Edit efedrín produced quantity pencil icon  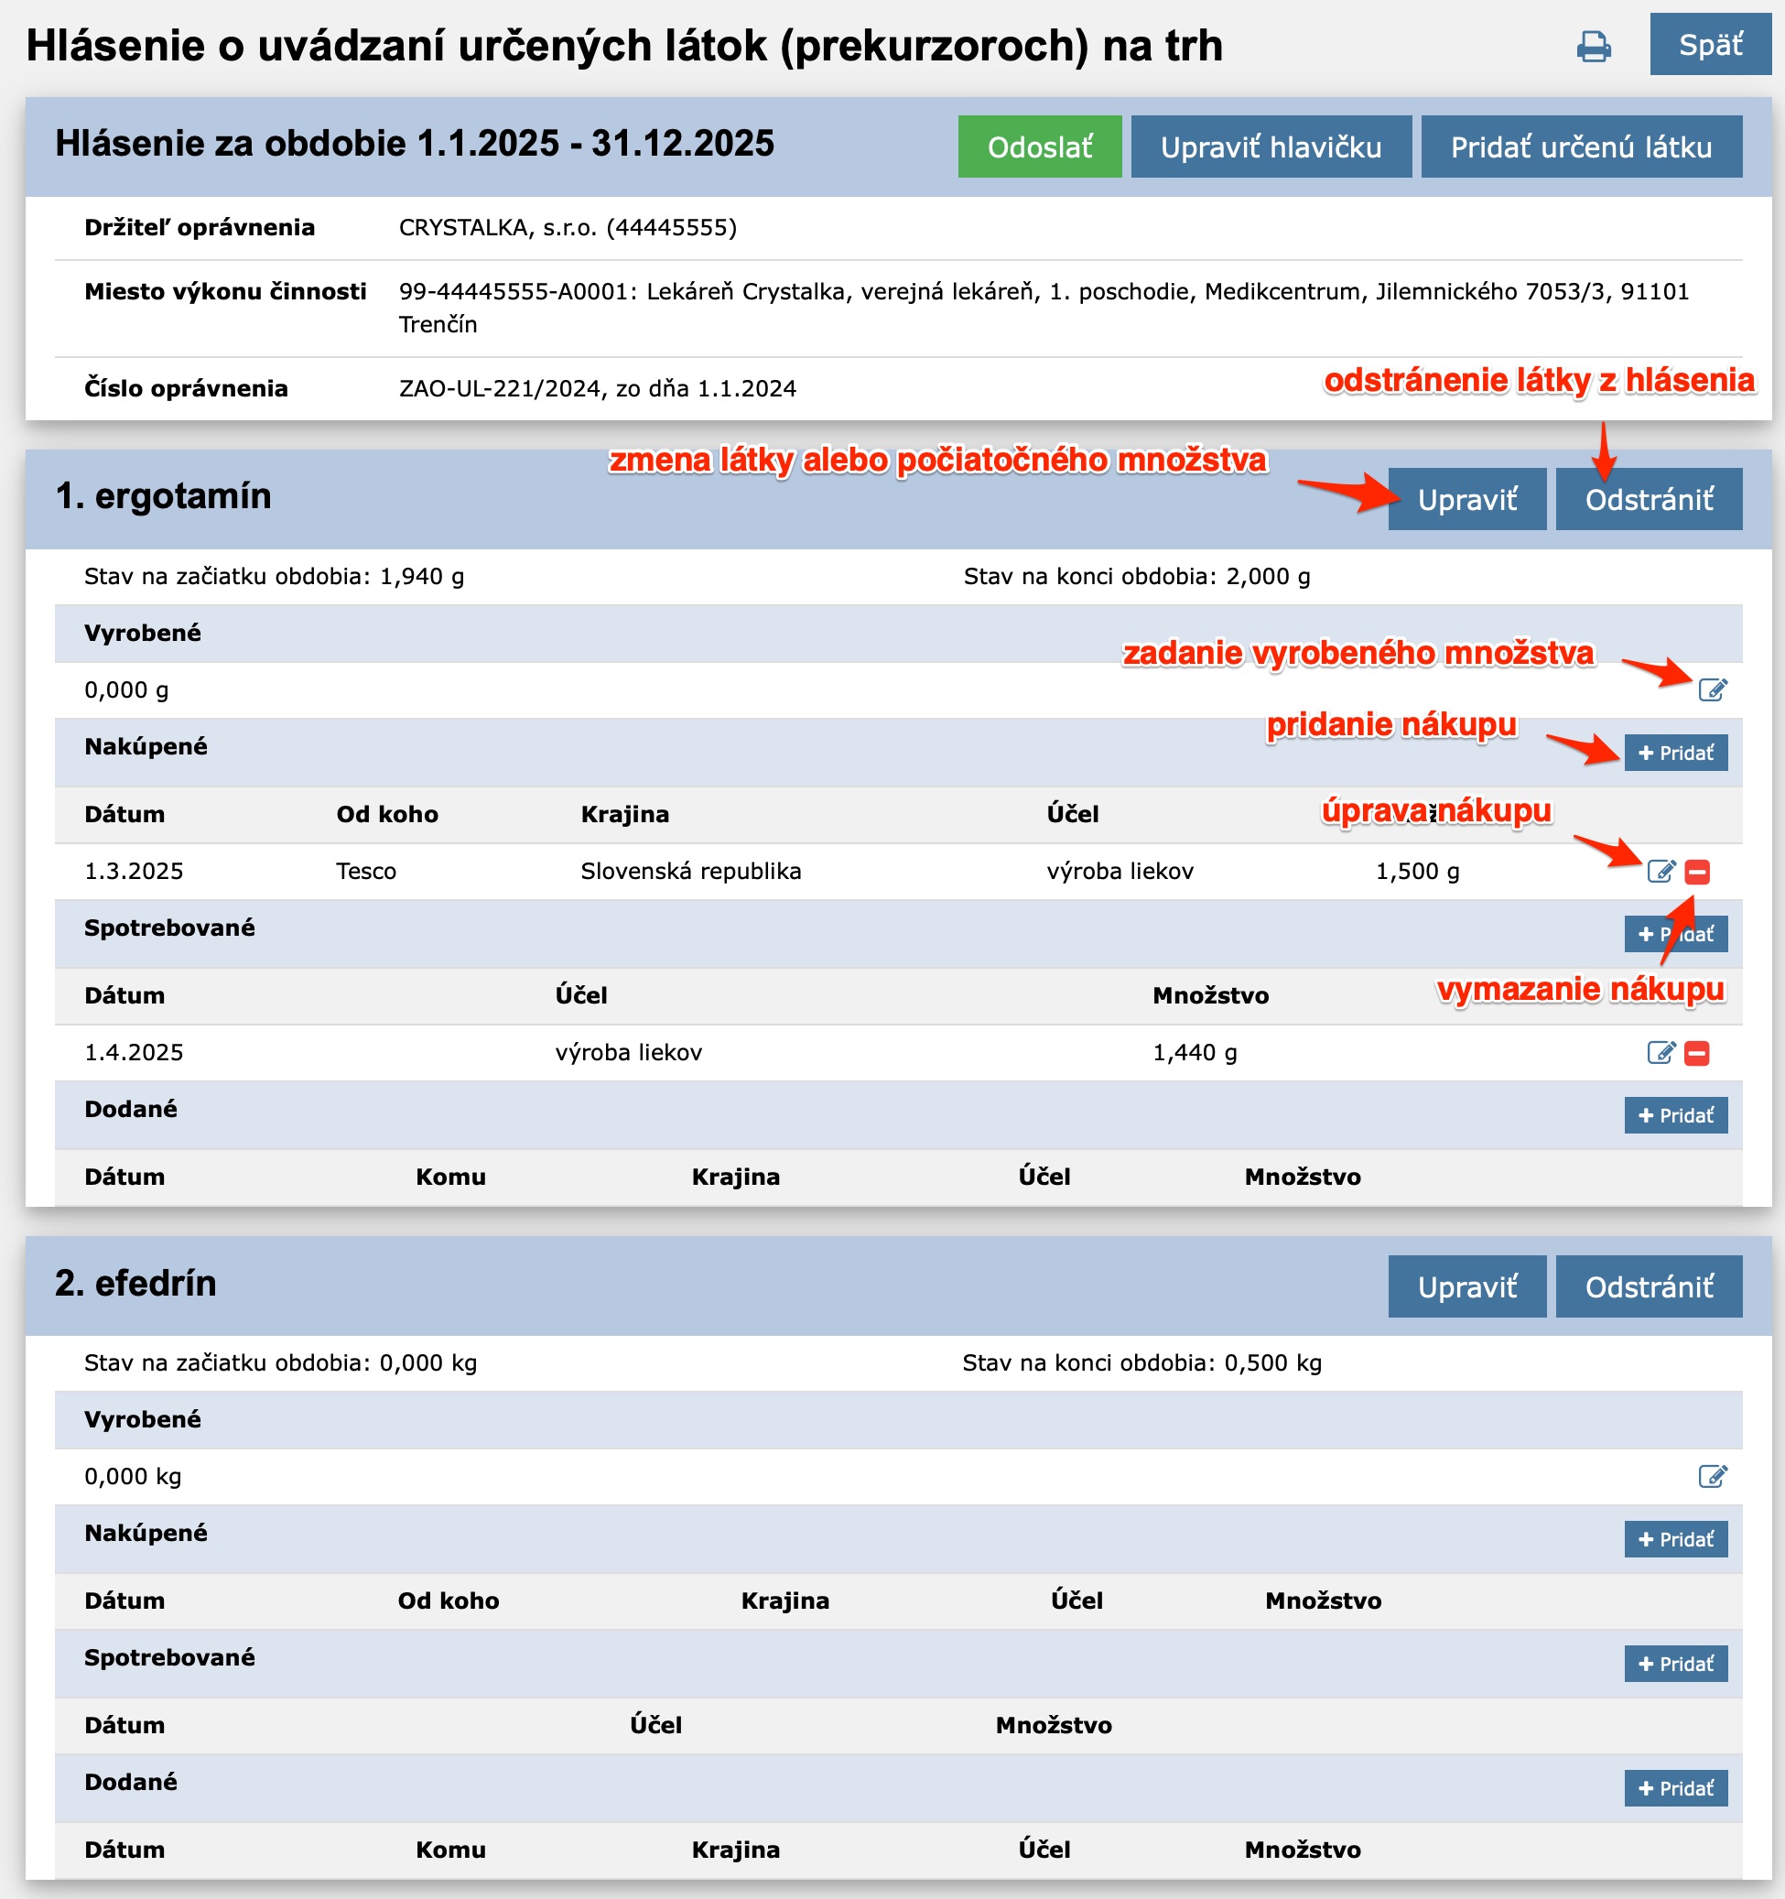pyautogui.click(x=1713, y=1476)
